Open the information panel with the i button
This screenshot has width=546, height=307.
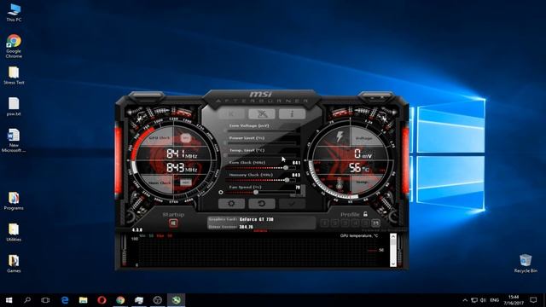click(292, 113)
